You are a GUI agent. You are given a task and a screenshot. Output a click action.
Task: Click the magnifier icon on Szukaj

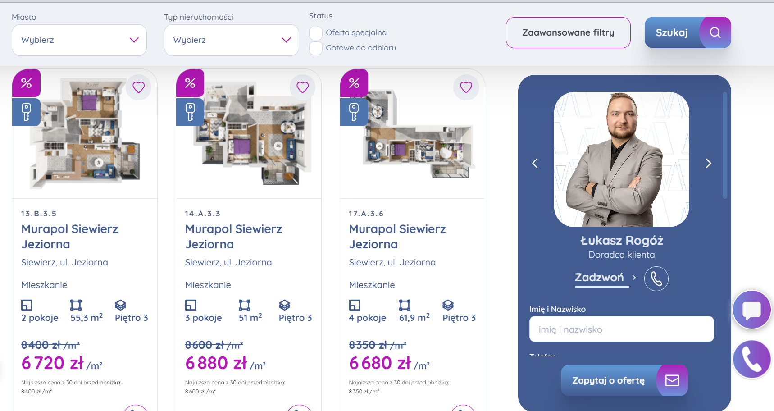[x=715, y=32]
